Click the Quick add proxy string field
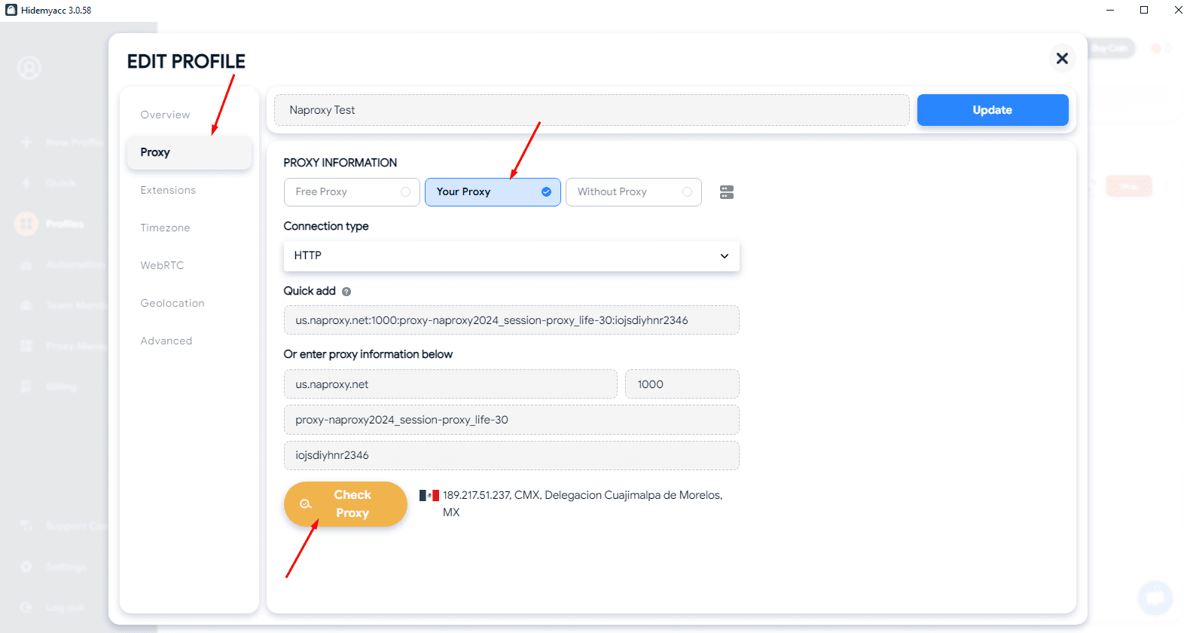The height and width of the screenshot is (633, 1193). tap(511, 320)
